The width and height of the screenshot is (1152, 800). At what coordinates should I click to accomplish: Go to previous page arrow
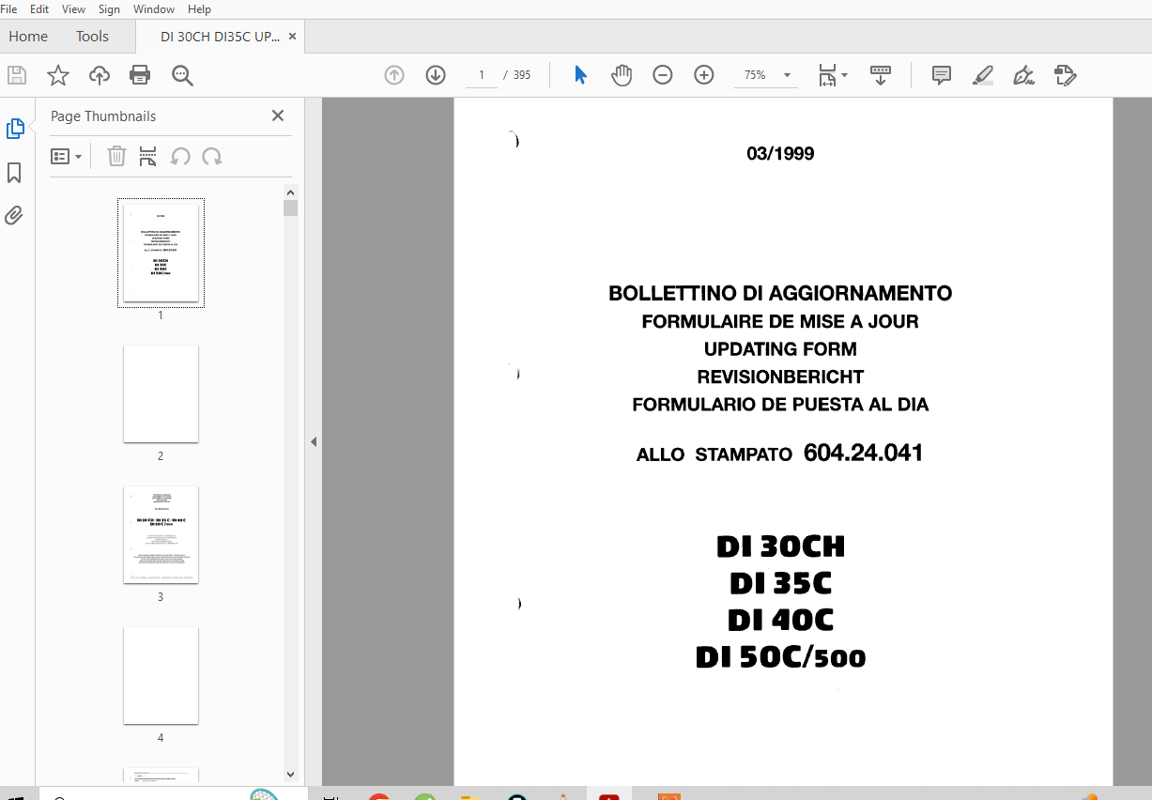point(394,75)
